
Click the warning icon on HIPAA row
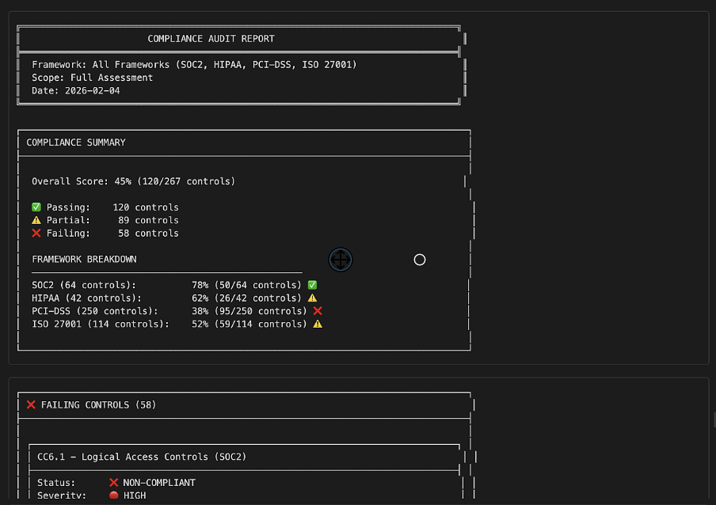click(312, 298)
